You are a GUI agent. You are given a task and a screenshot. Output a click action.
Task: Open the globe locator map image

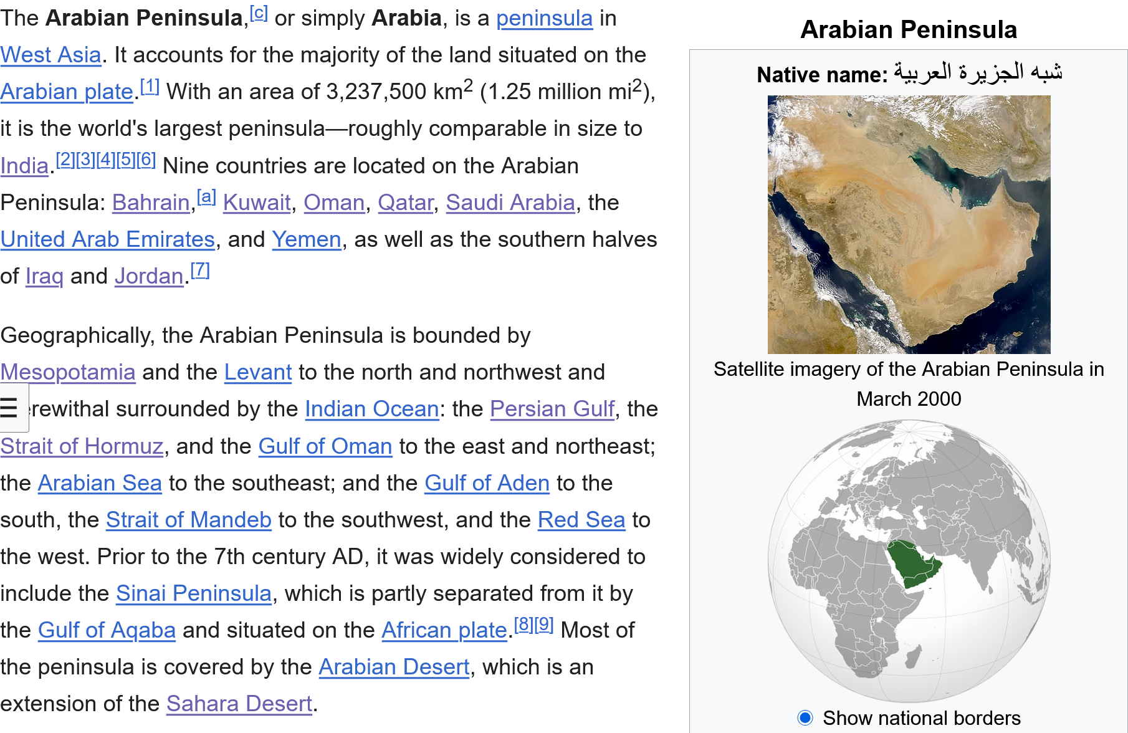[909, 561]
